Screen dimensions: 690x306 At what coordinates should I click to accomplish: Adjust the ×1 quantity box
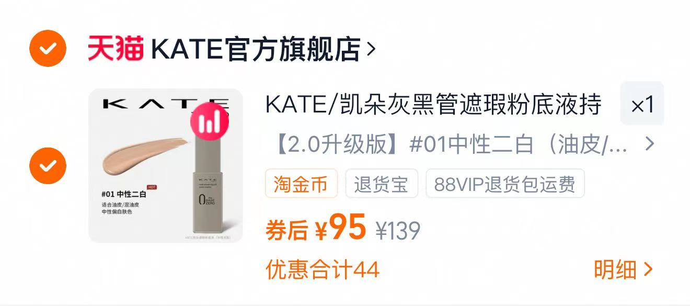pyautogui.click(x=642, y=103)
